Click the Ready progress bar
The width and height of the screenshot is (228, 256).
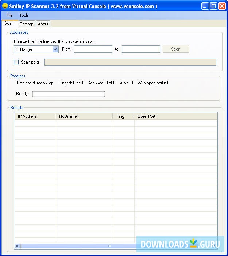coord(69,94)
